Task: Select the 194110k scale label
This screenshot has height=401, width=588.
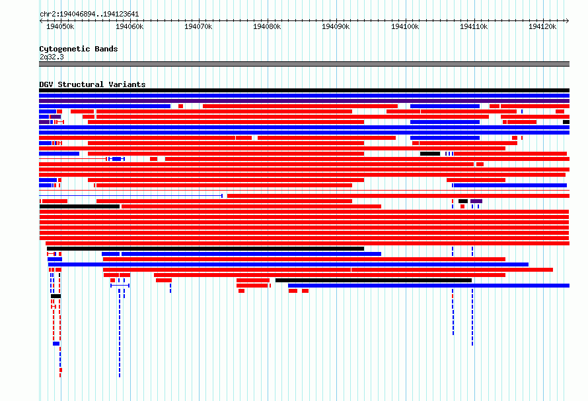Action: click(x=474, y=26)
